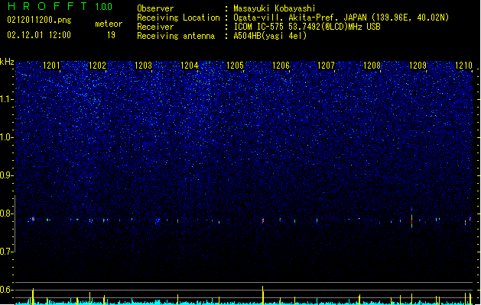Click the tall red meteor echo just before 1209
This screenshot has height=305, width=481.
coord(411,220)
